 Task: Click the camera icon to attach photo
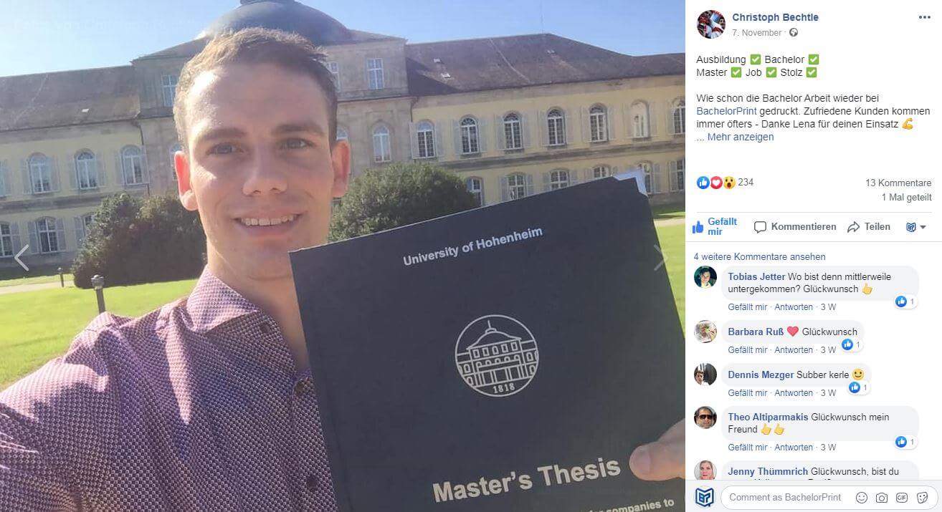coord(882,497)
